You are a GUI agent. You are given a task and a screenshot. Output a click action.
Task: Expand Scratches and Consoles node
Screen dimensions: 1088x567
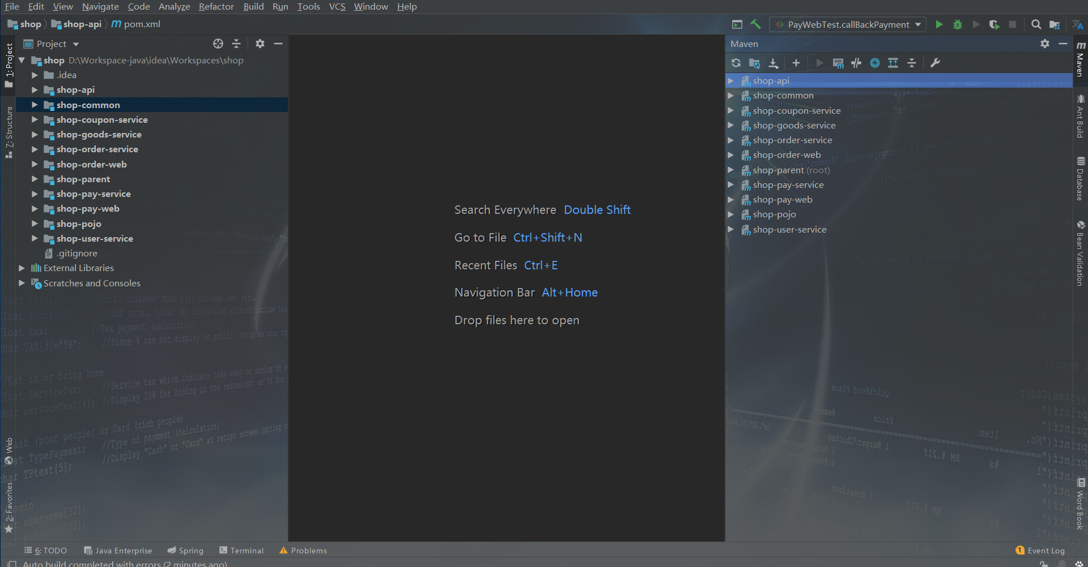click(22, 283)
